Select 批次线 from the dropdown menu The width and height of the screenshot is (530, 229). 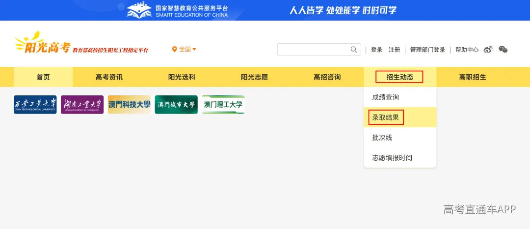coord(400,138)
